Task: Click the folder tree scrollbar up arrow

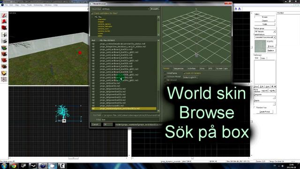Action: (x=158, y=17)
